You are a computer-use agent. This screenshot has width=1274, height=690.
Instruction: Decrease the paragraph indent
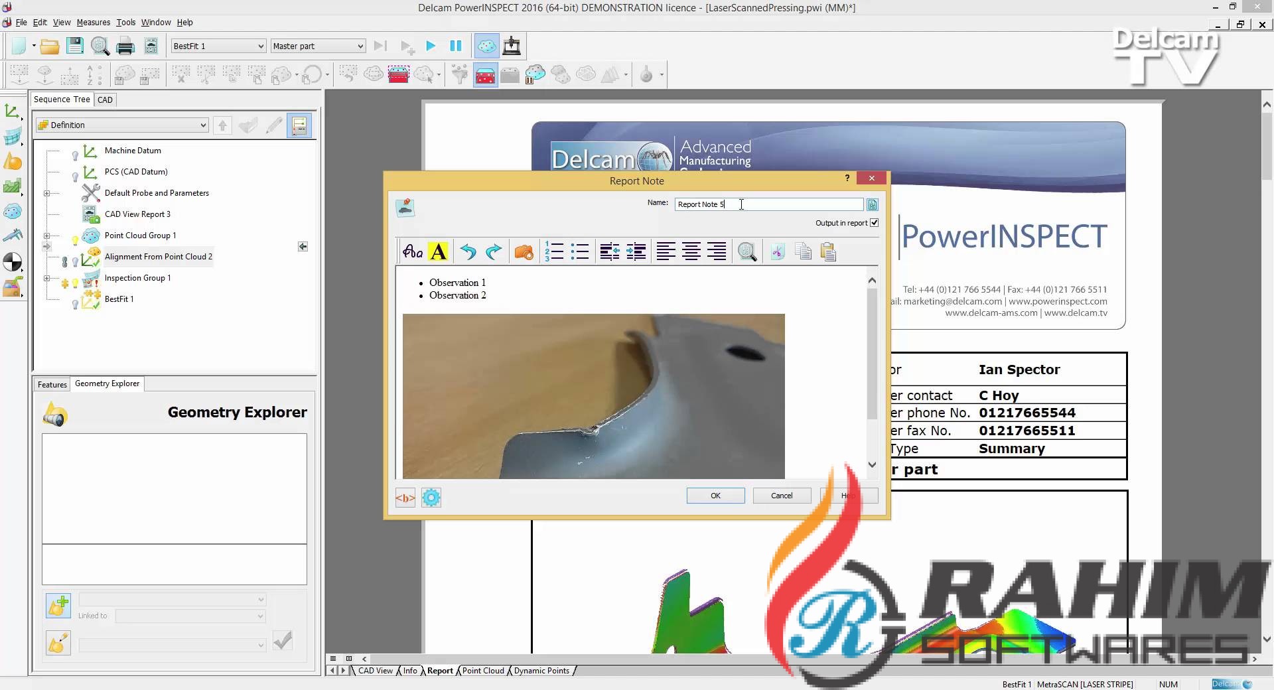pos(610,251)
